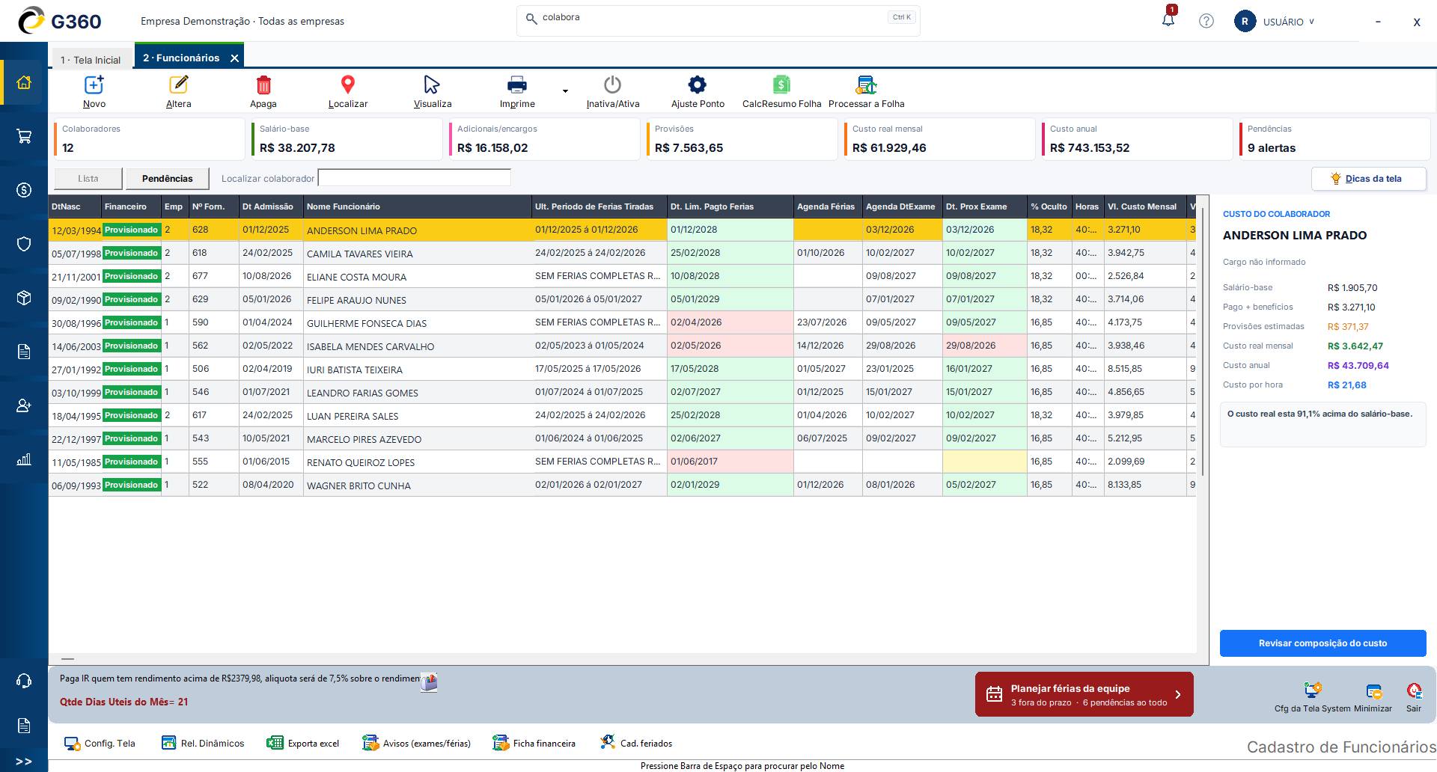The width and height of the screenshot is (1437, 772).
Task: Click the Inativa/Ativa power icon
Action: [612, 85]
